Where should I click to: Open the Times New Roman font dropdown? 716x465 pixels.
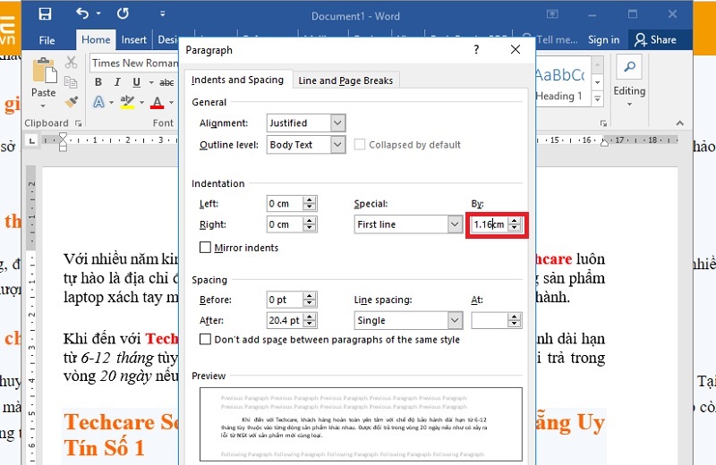[134, 63]
